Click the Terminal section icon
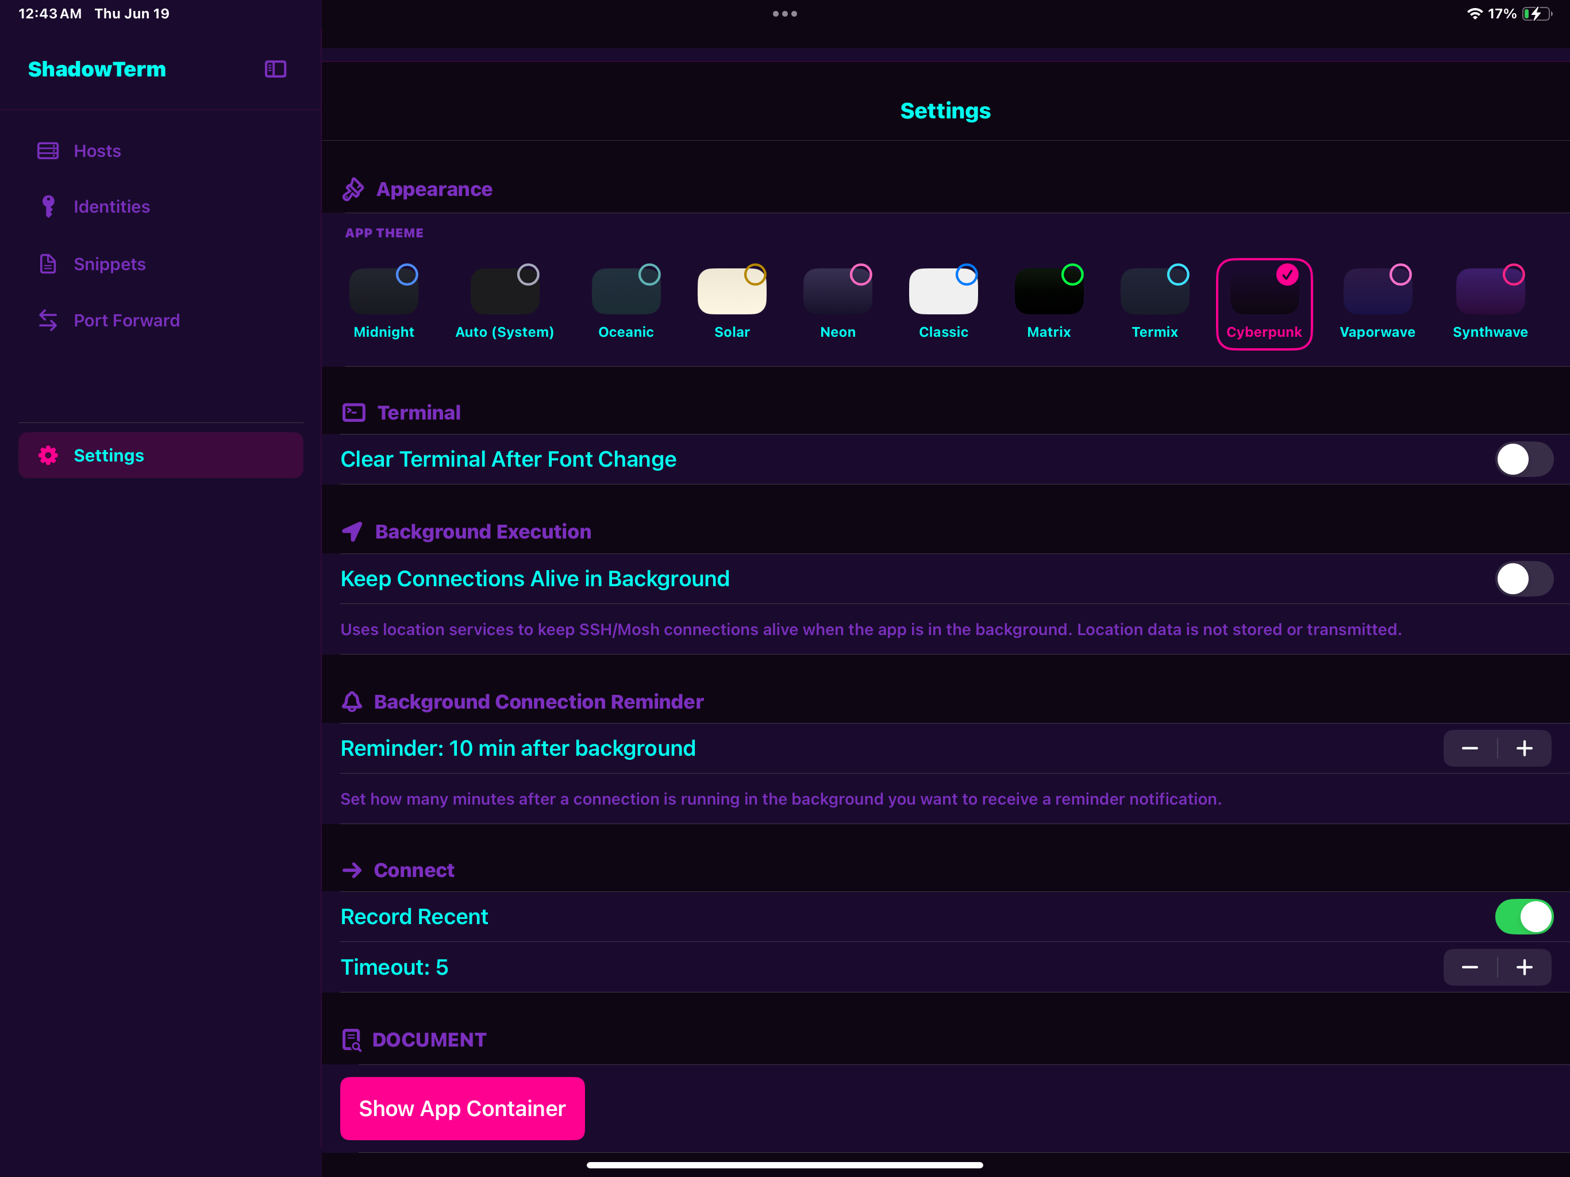 [x=353, y=413]
